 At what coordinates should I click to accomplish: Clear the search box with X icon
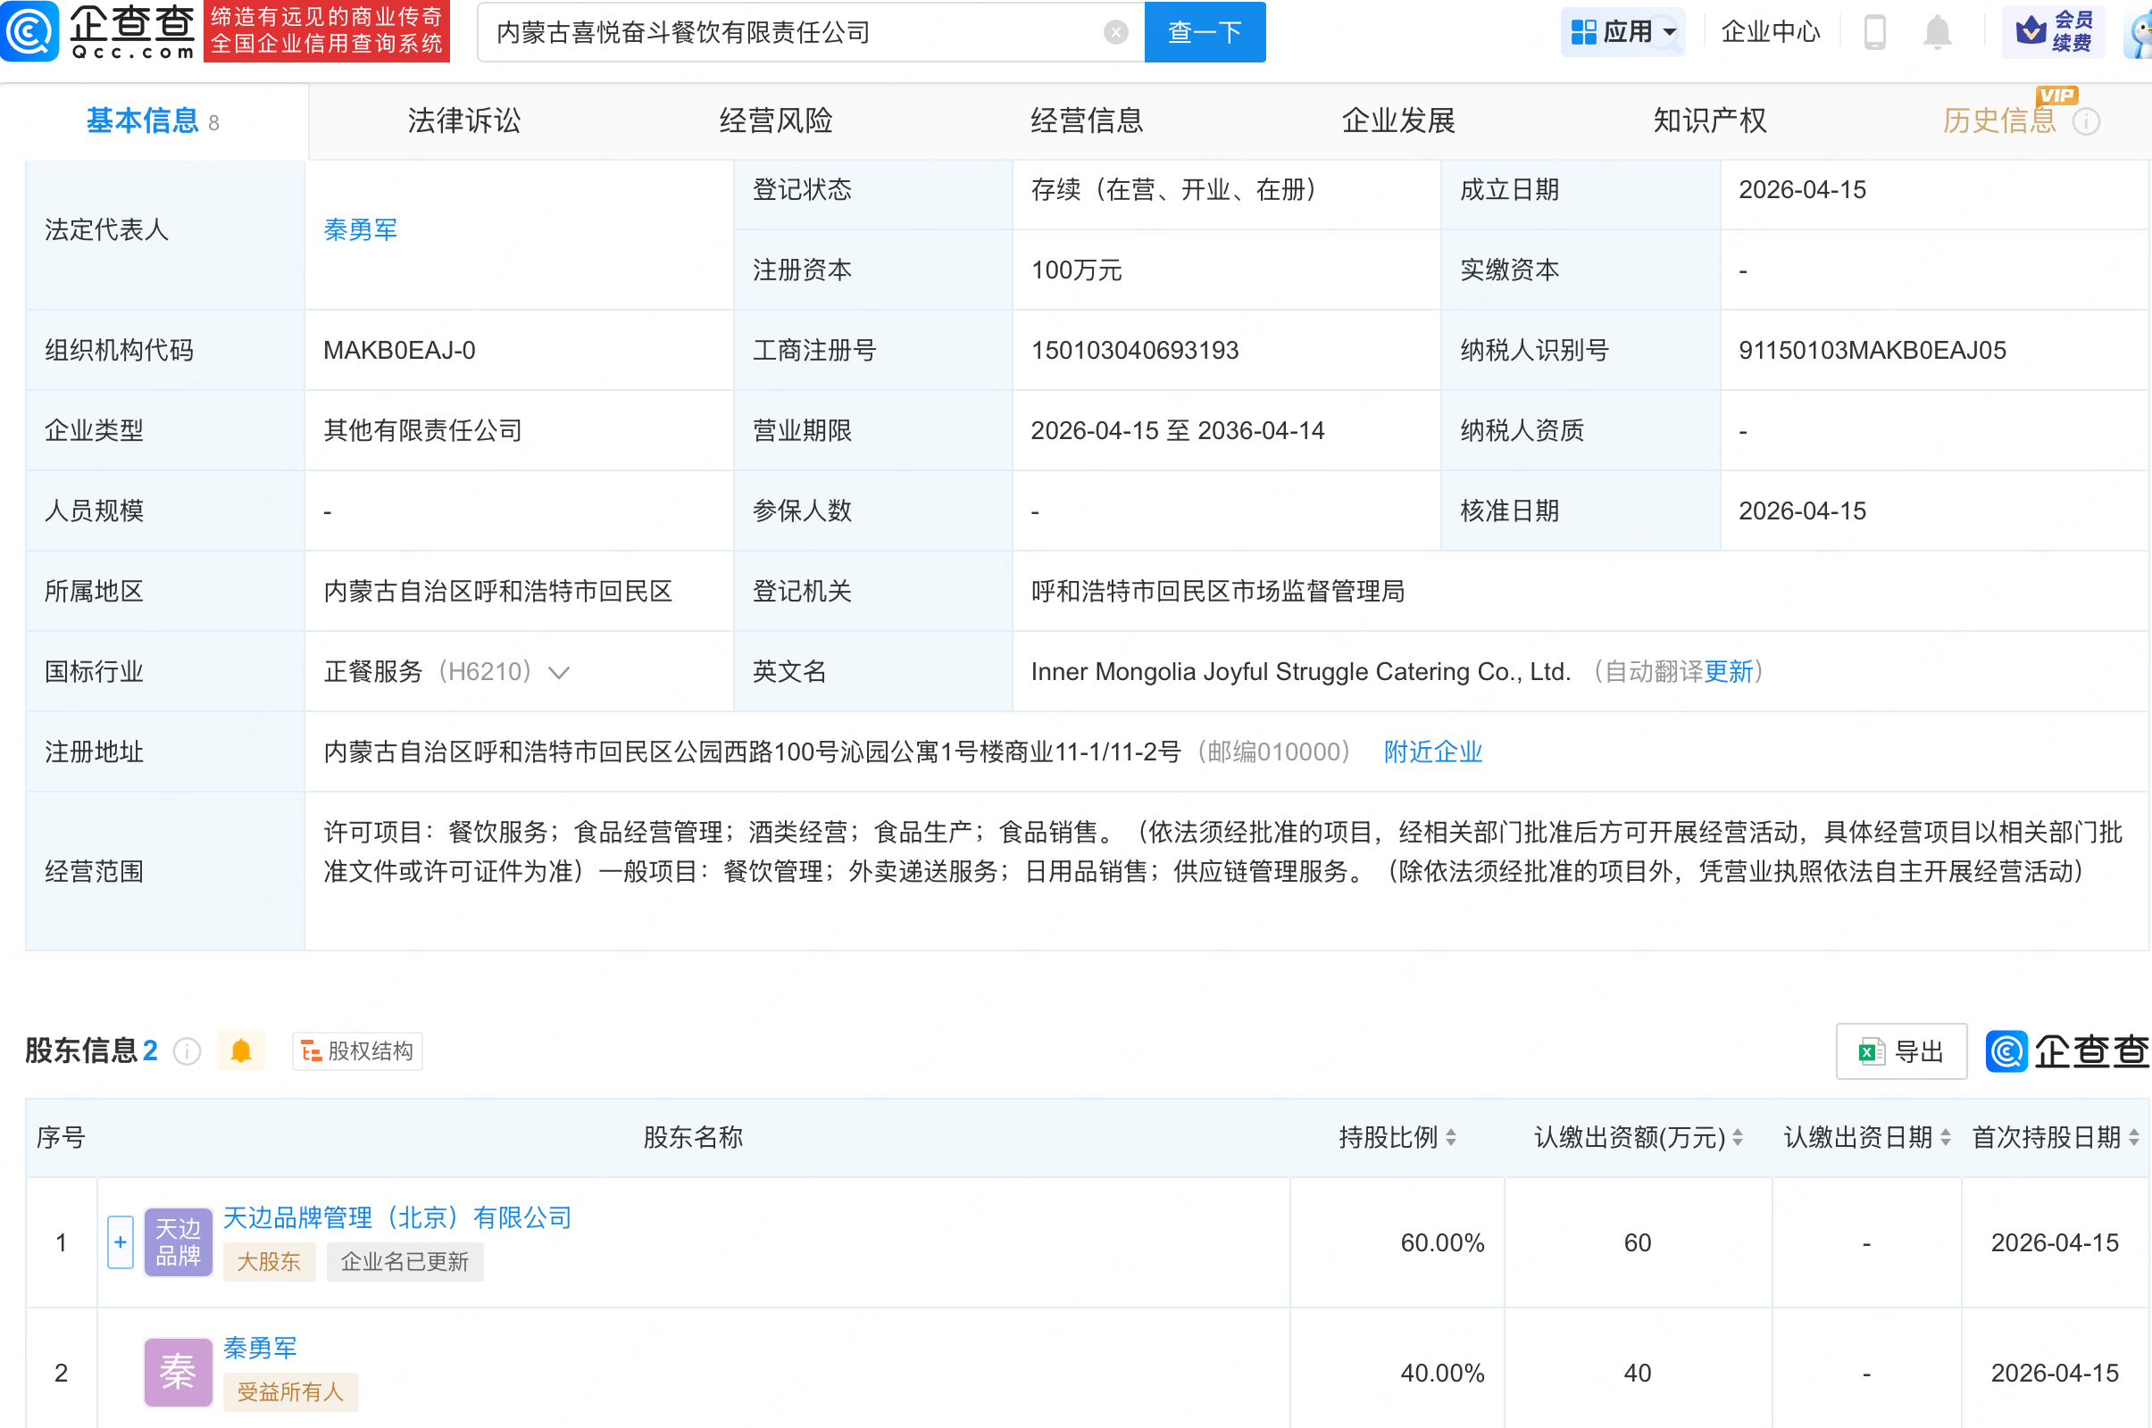pyautogui.click(x=1115, y=33)
